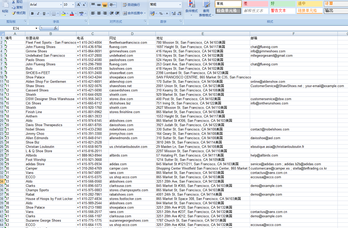Apply the Bad (差) cell style
This screenshot has height=228, width=348.
pos(255,4)
